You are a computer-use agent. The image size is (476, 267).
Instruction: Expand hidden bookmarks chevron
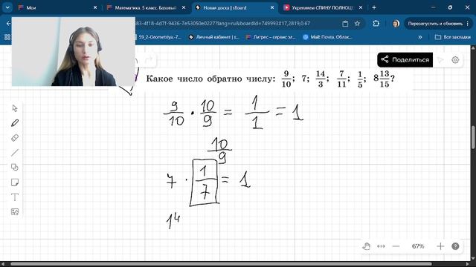point(420,37)
